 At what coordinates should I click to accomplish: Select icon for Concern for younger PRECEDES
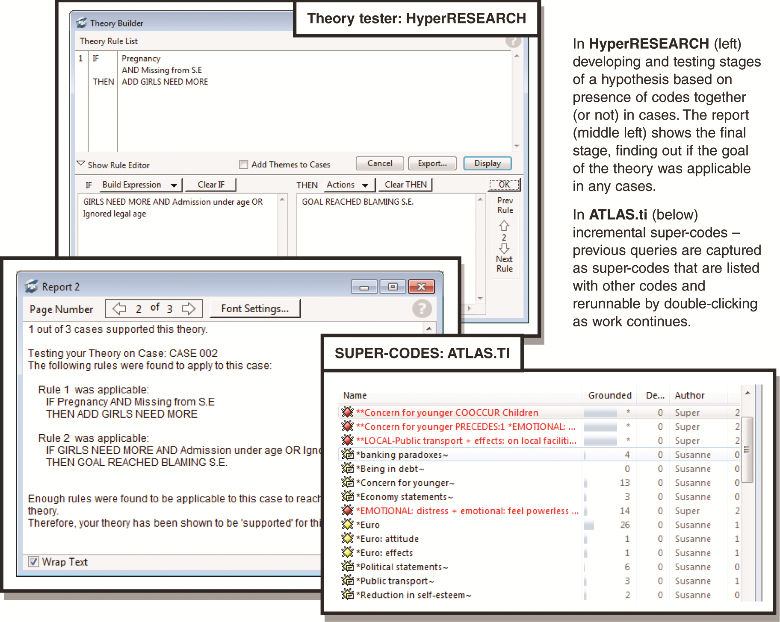pos(347,426)
